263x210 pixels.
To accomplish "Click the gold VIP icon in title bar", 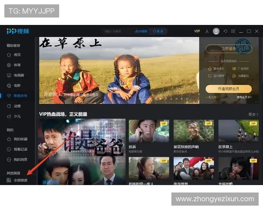I will pos(197,31).
